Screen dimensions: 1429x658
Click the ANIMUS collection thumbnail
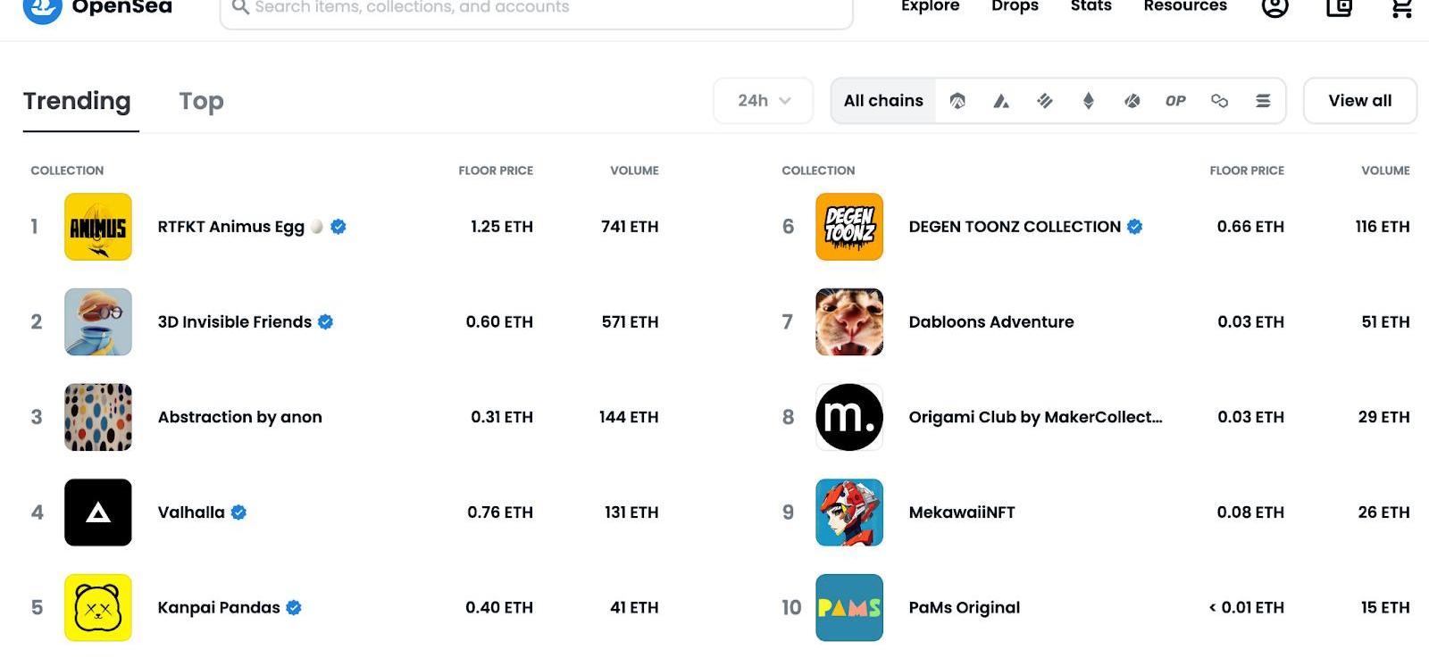coord(98,227)
